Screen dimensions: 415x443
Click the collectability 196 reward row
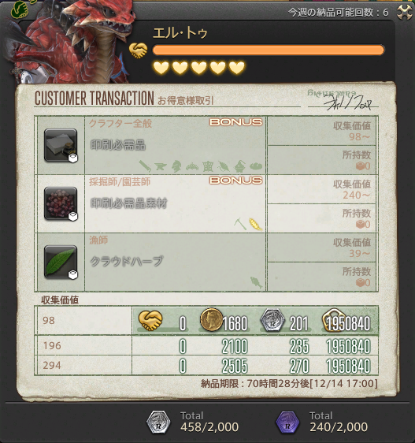[x=208, y=345]
